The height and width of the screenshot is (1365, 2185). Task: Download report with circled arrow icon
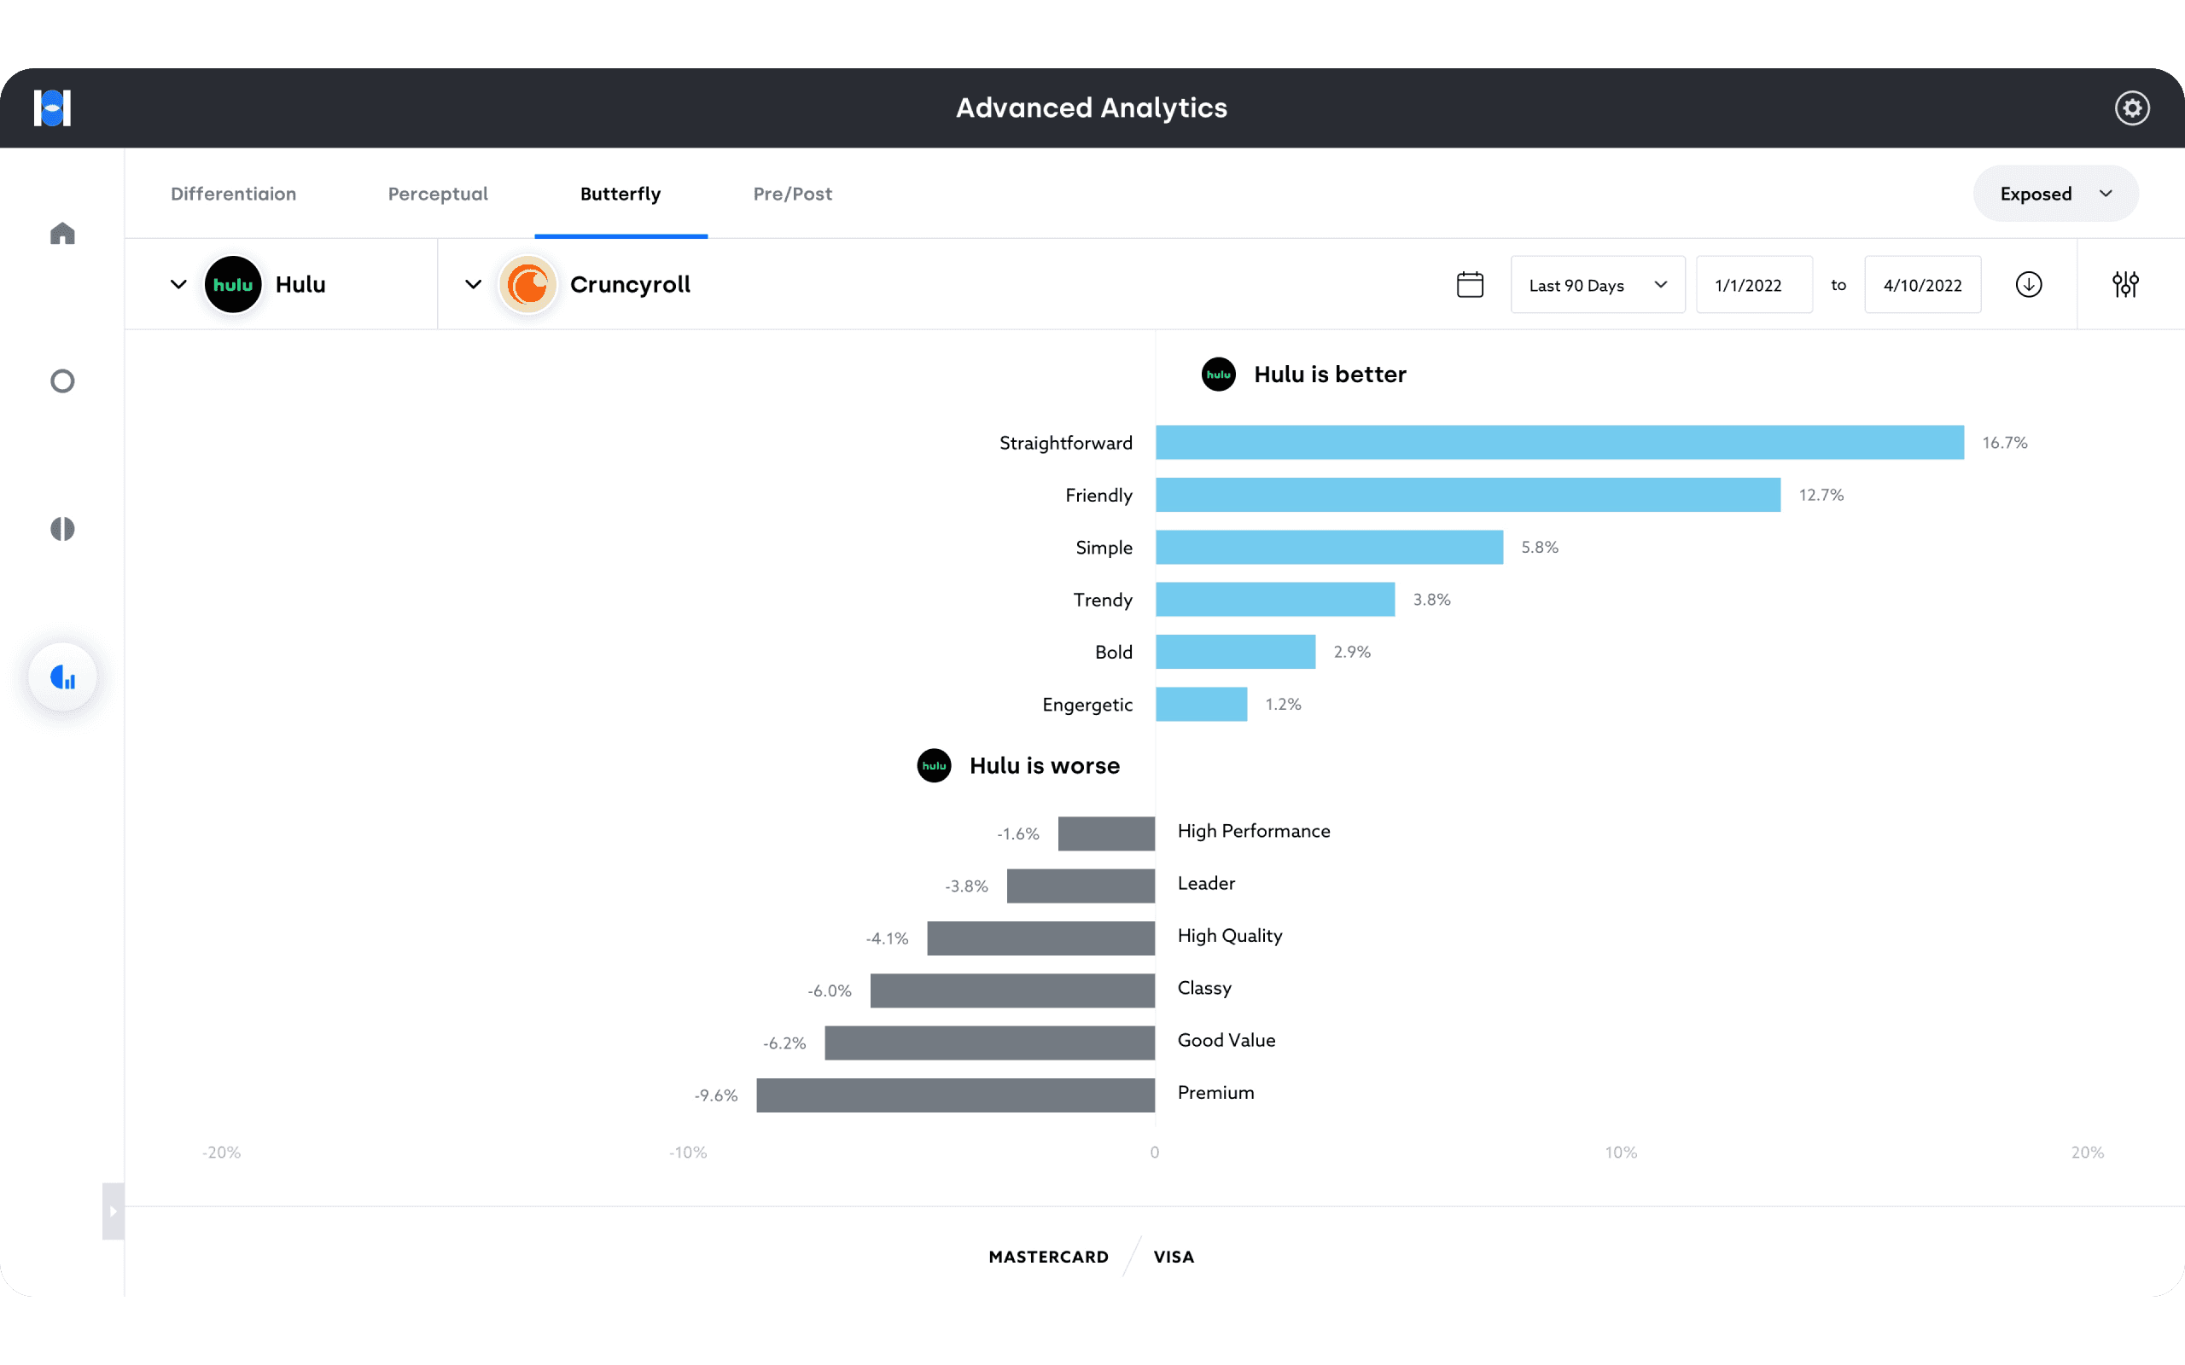point(2028,284)
